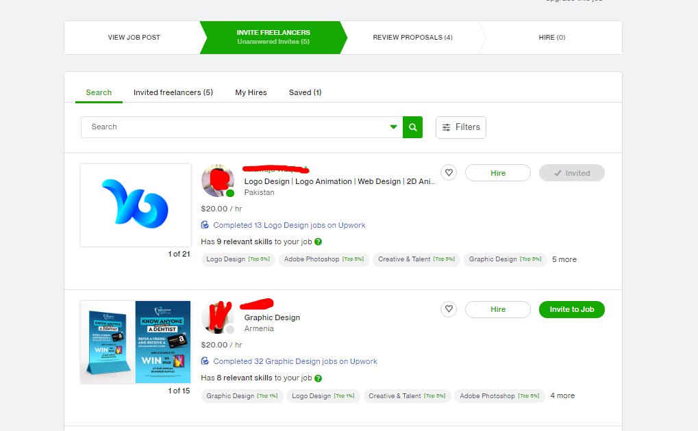Screen dimensions: 698x431
Task: Click the Graphic Design Top 1% tag
Action: (x=242, y=396)
